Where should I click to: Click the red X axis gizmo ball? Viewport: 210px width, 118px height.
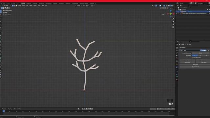[x=174, y=14]
